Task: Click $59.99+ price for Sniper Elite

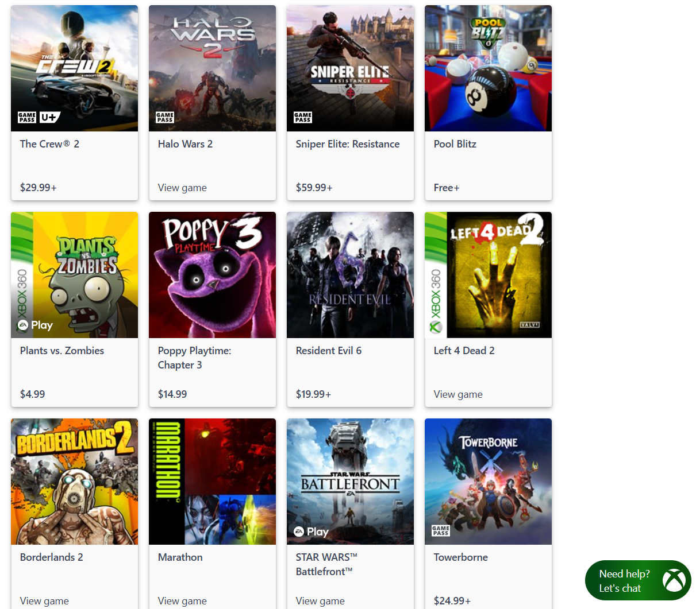Action: (x=314, y=188)
